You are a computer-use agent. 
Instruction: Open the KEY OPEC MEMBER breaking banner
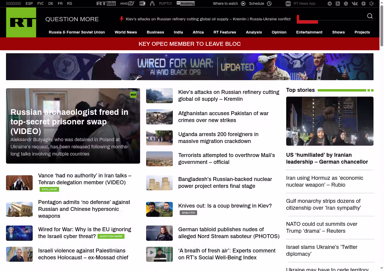click(x=190, y=44)
